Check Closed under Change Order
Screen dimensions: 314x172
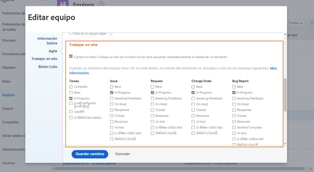(x=193, y=110)
